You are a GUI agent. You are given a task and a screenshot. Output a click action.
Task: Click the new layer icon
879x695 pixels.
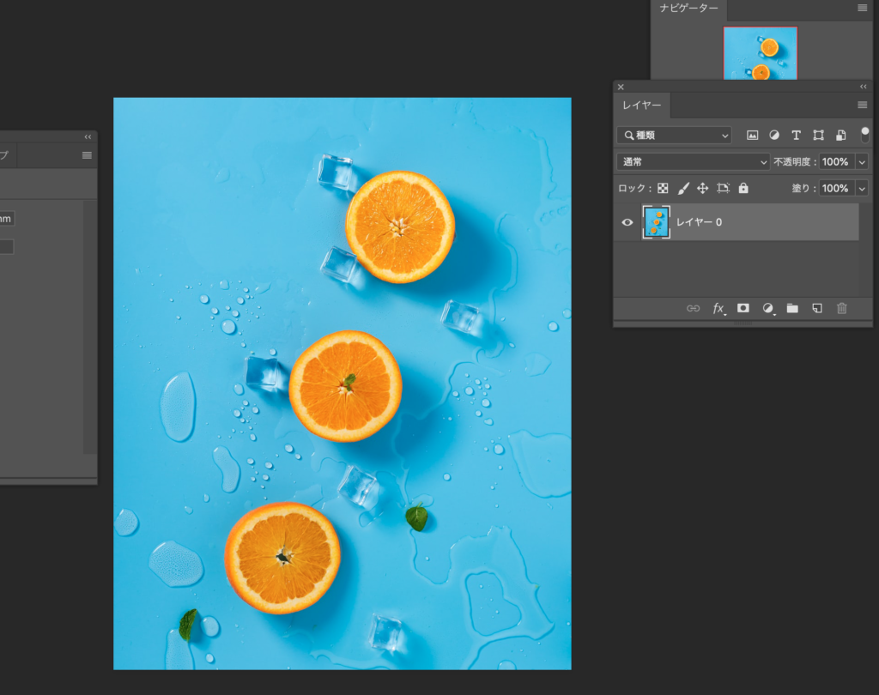[x=817, y=308]
